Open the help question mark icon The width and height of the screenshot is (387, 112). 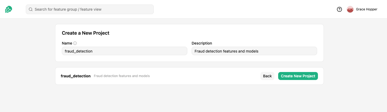click(x=339, y=9)
